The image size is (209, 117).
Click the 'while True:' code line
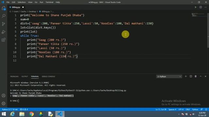[29, 36]
